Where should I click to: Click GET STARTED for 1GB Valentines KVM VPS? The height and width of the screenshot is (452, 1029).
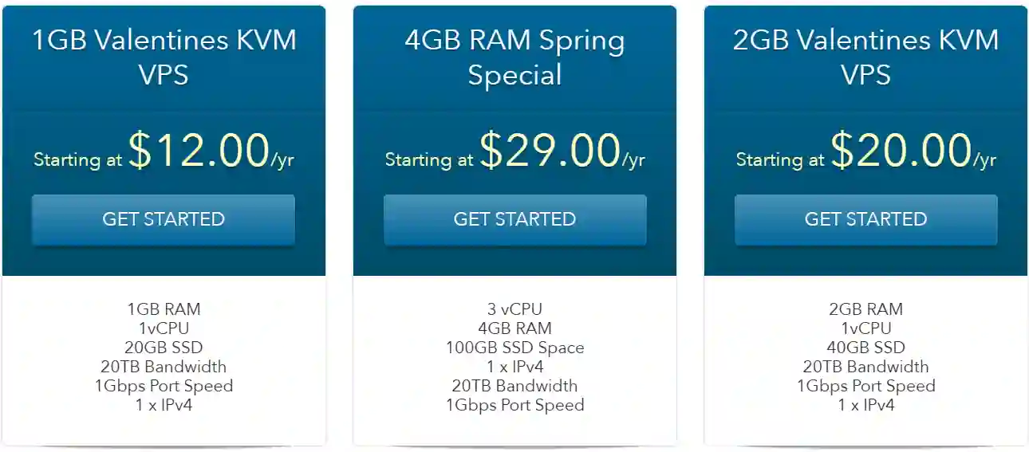click(x=164, y=219)
